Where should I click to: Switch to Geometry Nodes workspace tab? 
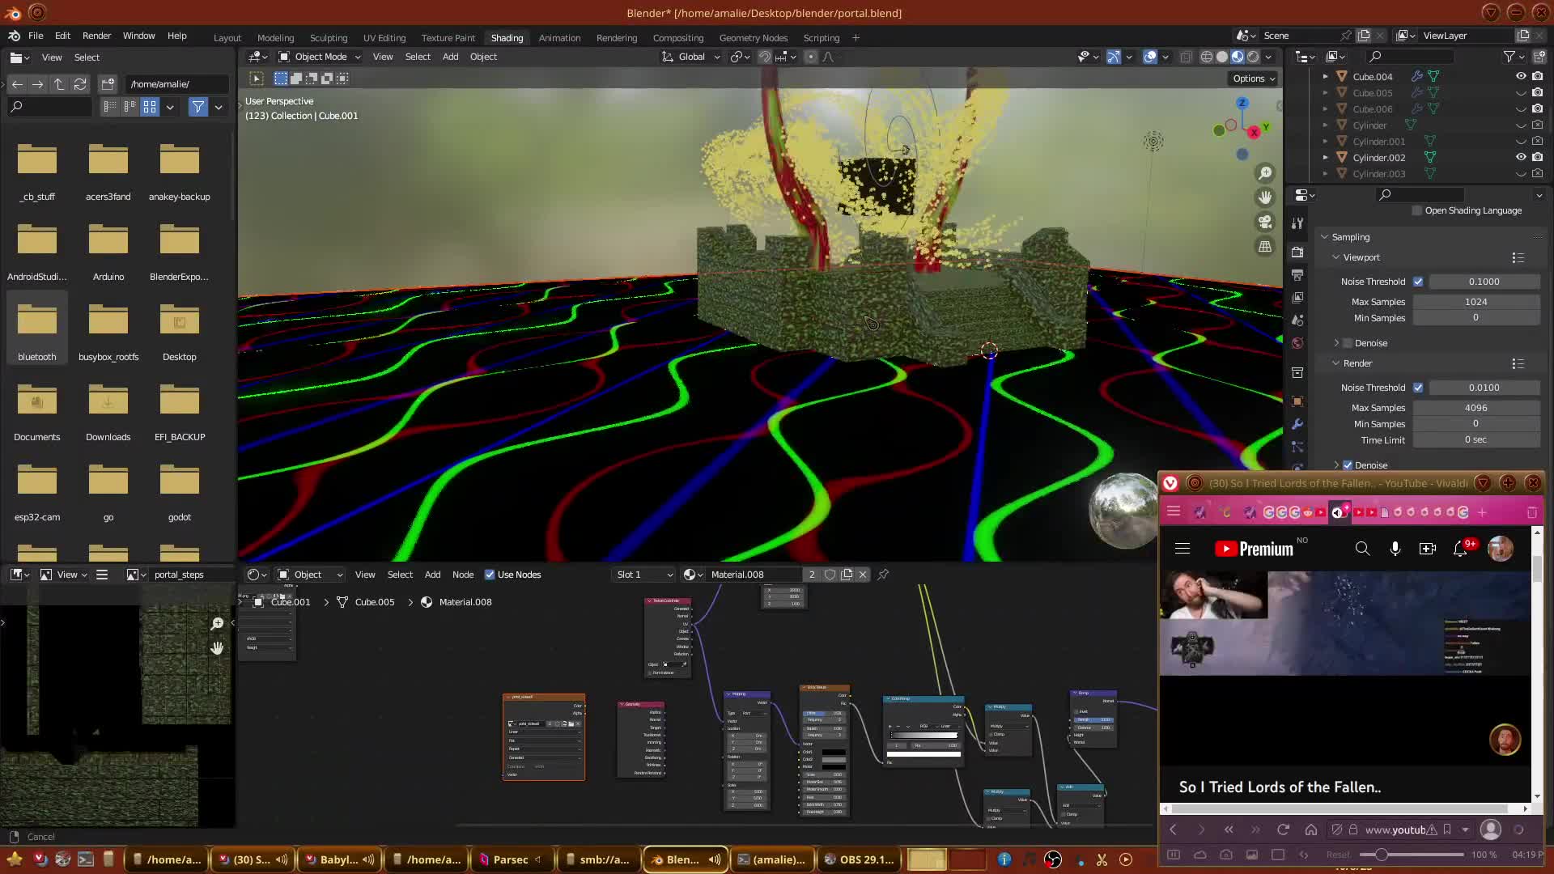[753, 38]
